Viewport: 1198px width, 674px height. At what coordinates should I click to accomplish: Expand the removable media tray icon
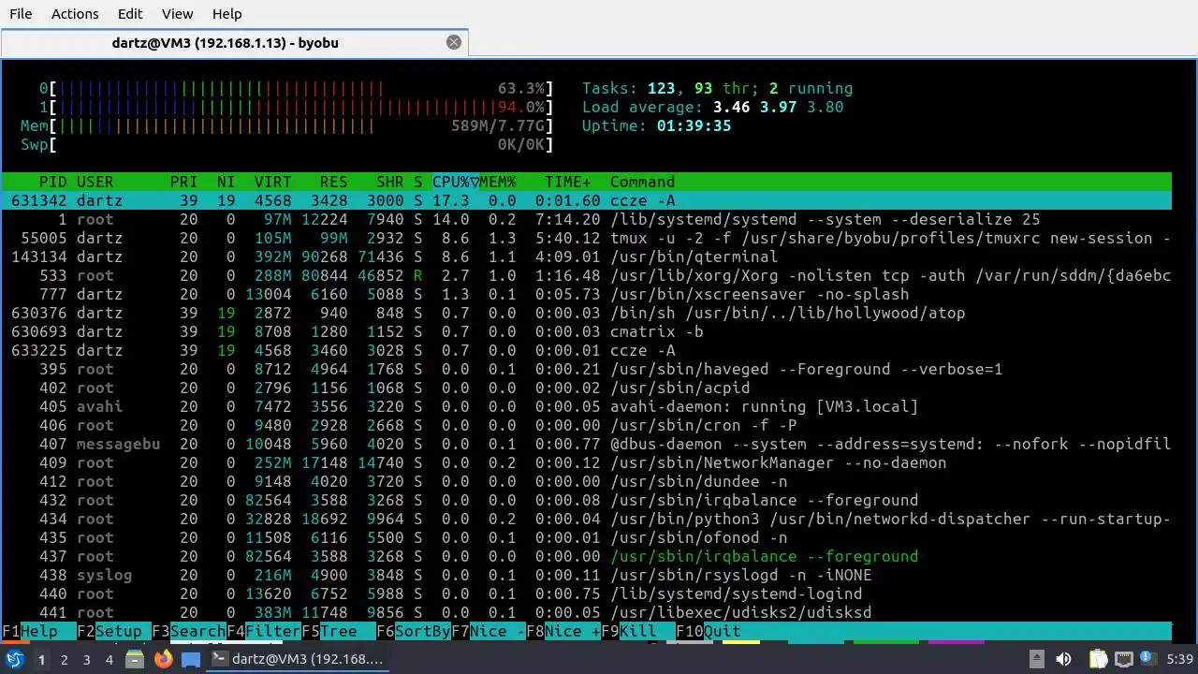point(1035,659)
